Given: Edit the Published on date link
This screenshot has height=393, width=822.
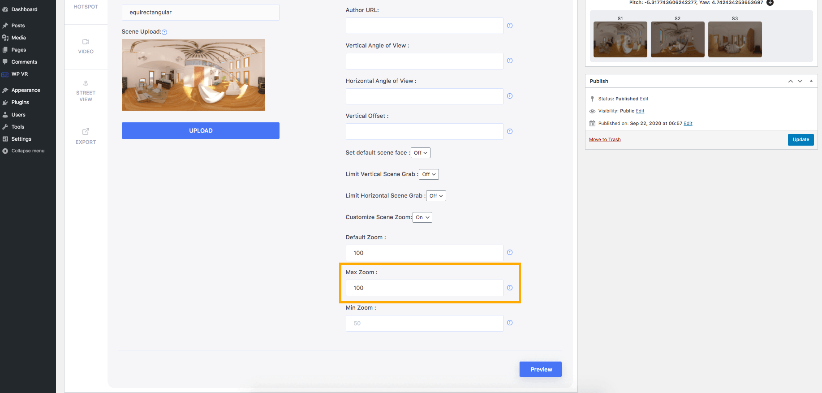Looking at the screenshot, I should click(688, 124).
